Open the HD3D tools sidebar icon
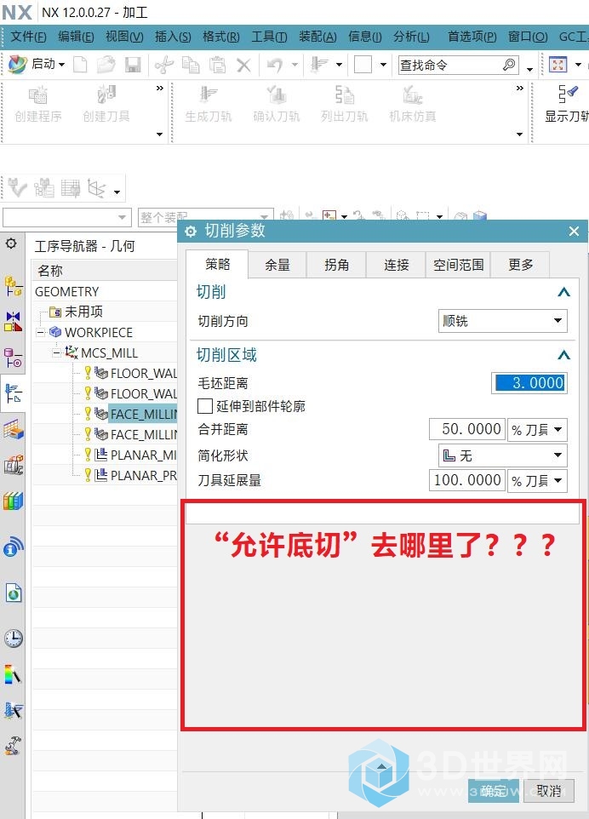This screenshot has width=589, height=819. click(x=13, y=548)
